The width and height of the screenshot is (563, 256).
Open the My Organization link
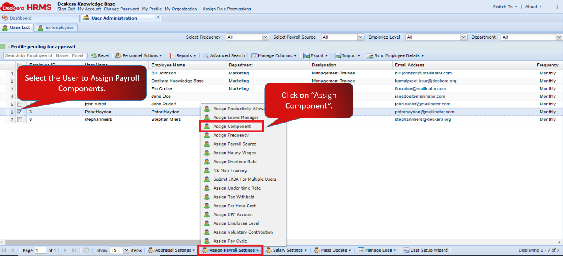[181, 9]
